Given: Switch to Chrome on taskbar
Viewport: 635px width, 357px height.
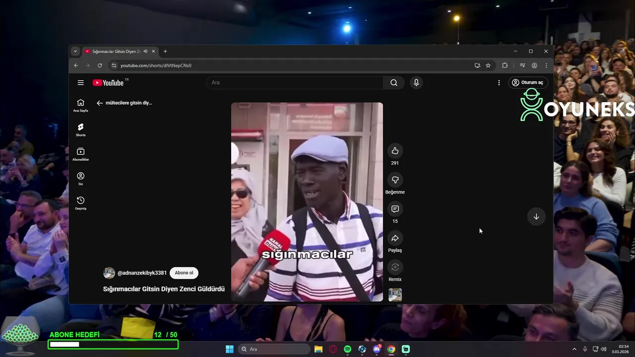Looking at the screenshot, I should [391, 349].
